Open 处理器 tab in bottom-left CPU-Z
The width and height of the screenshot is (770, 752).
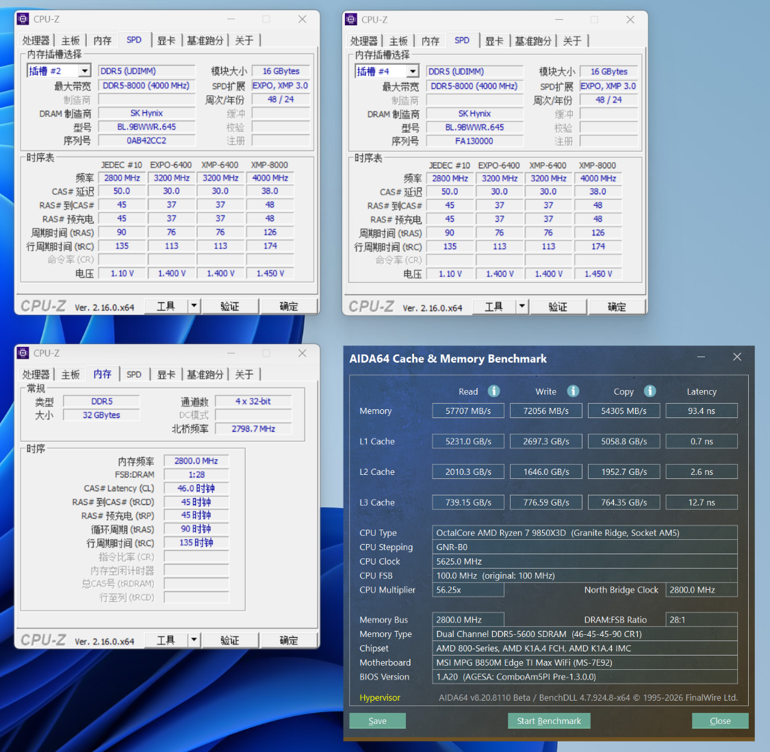click(36, 374)
